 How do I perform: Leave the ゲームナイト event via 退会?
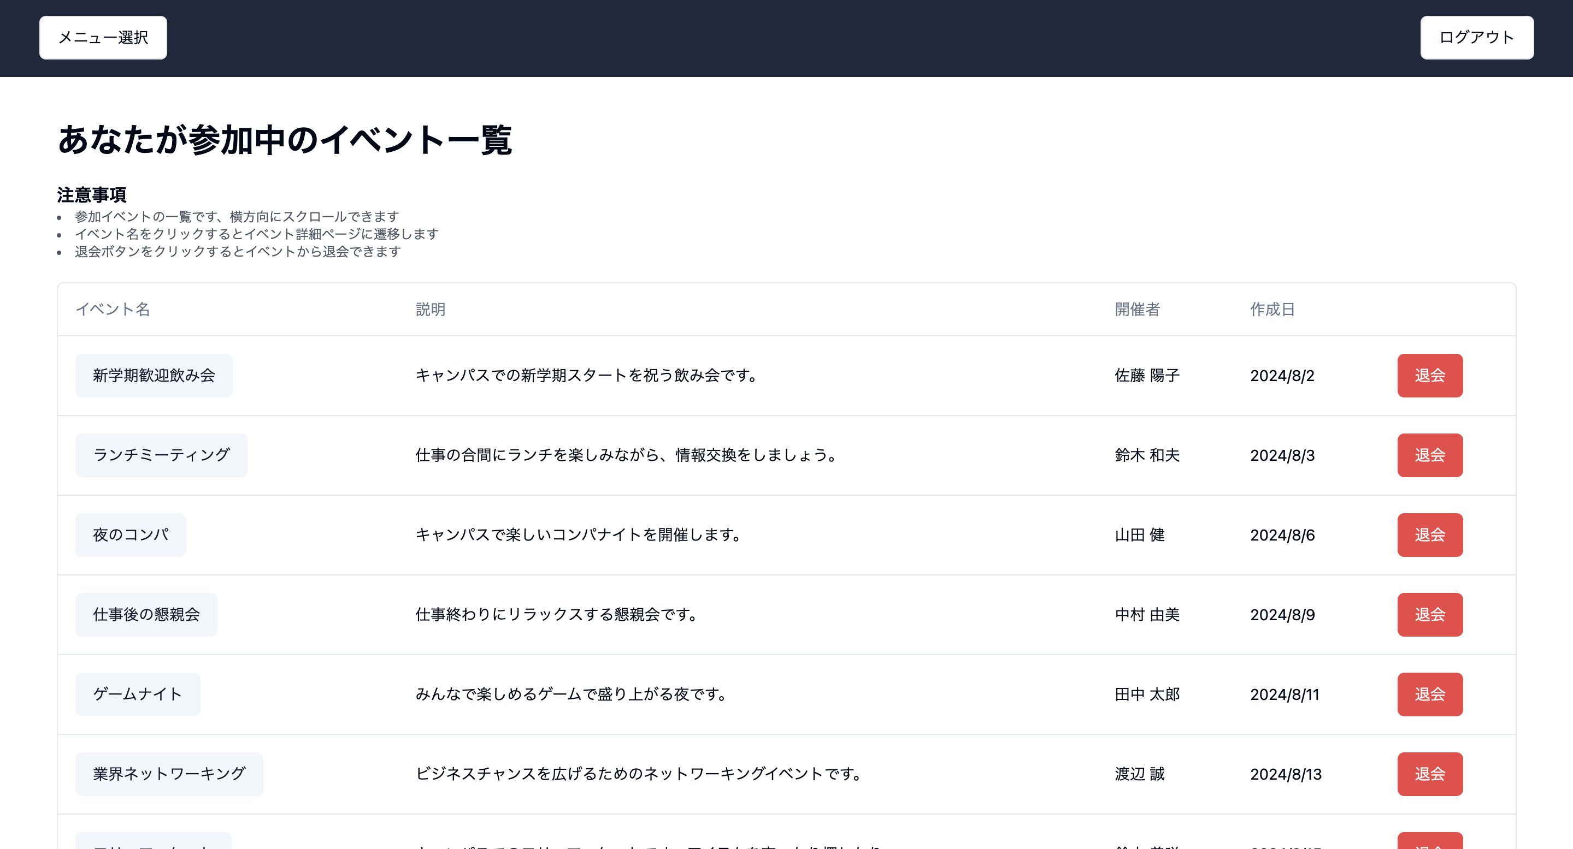click(x=1430, y=694)
